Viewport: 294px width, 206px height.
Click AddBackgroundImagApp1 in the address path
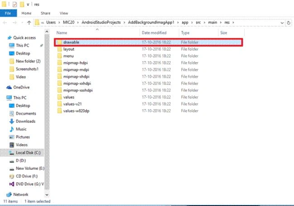click(151, 23)
